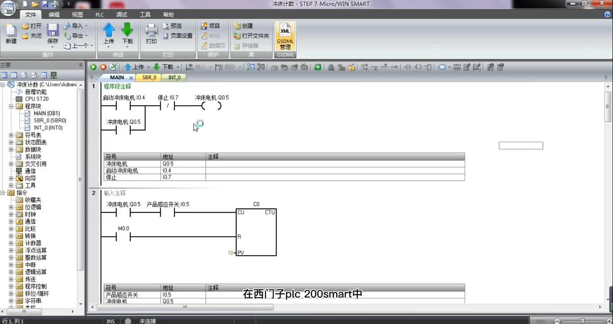Switch to the PLC ribbon tab
The width and height of the screenshot is (613, 324).
(x=100, y=15)
